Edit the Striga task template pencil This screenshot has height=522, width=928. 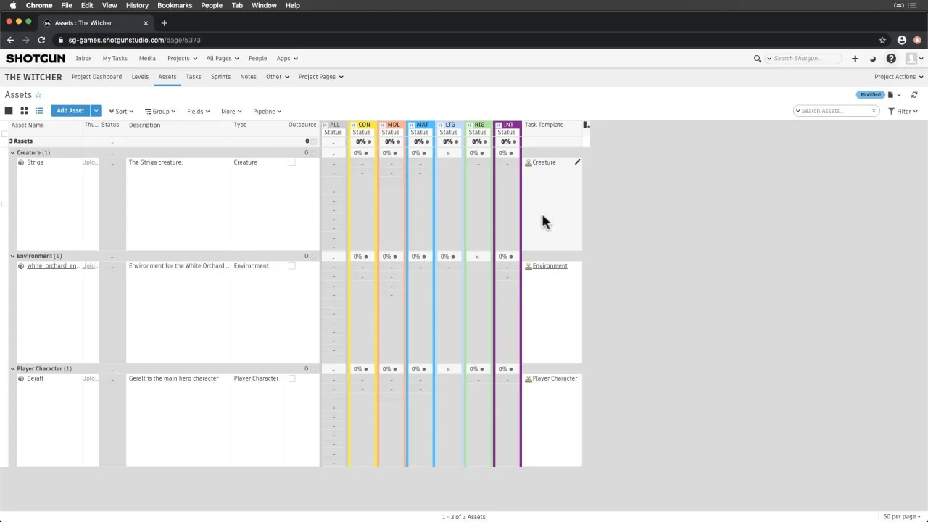tap(577, 162)
